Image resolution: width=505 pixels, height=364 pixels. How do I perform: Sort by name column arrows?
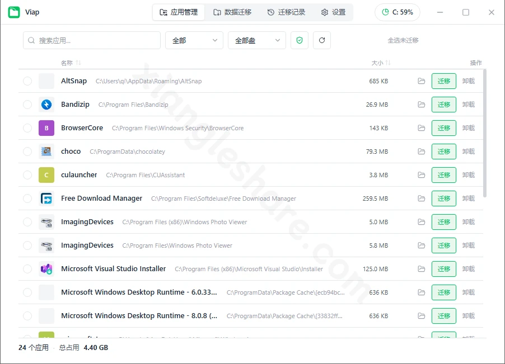click(78, 63)
